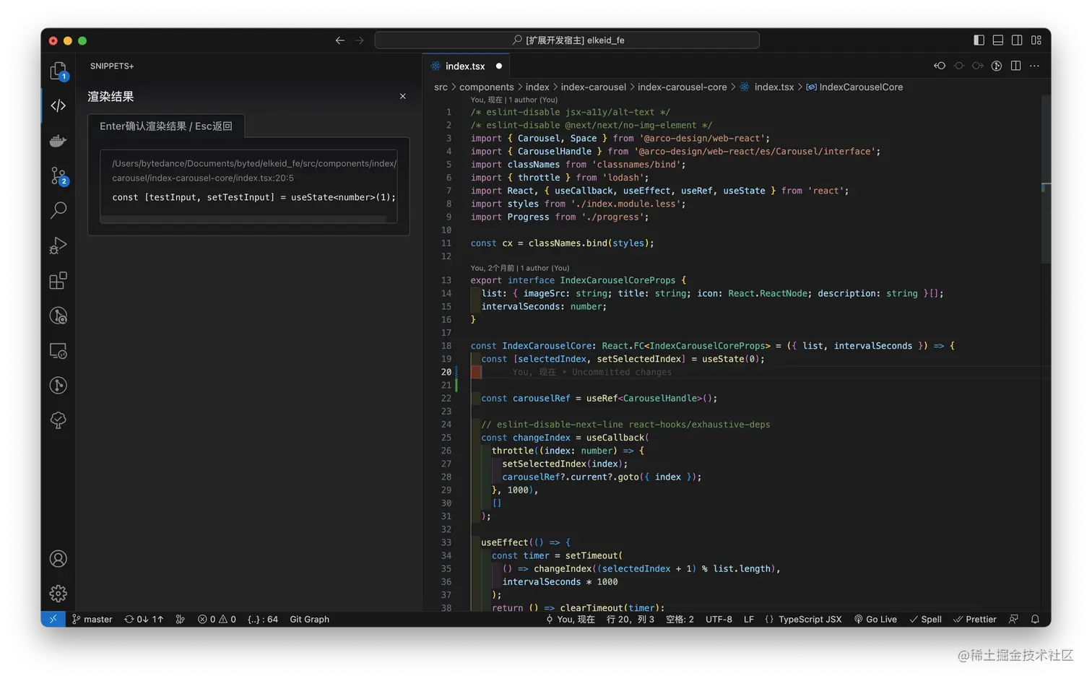Image resolution: width=1092 pixels, height=681 pixels.
Task: Click the unsaved dot on index.tsx tab
Action: click(499, 66)
